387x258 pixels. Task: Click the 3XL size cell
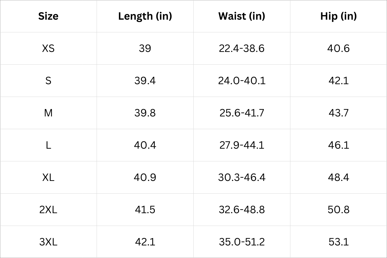coord(48,242)
